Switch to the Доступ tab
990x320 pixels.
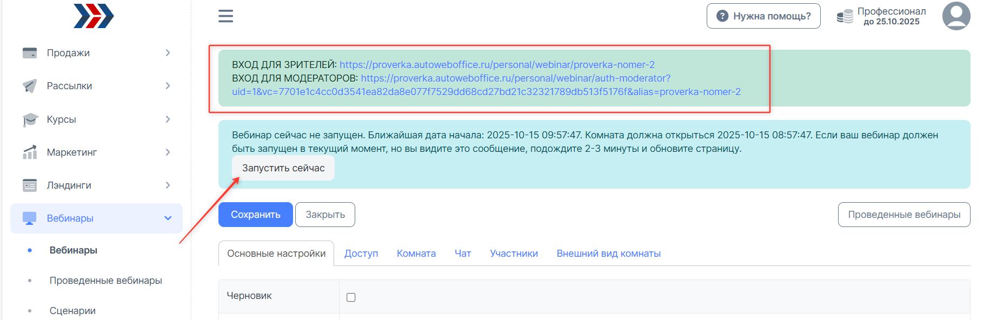pos(361,254)
